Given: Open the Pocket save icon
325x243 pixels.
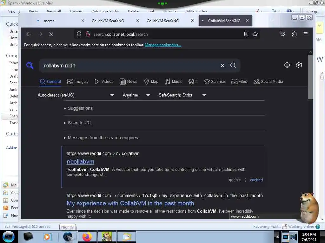Looking at the screenshot, I should (x=283, y=34).
